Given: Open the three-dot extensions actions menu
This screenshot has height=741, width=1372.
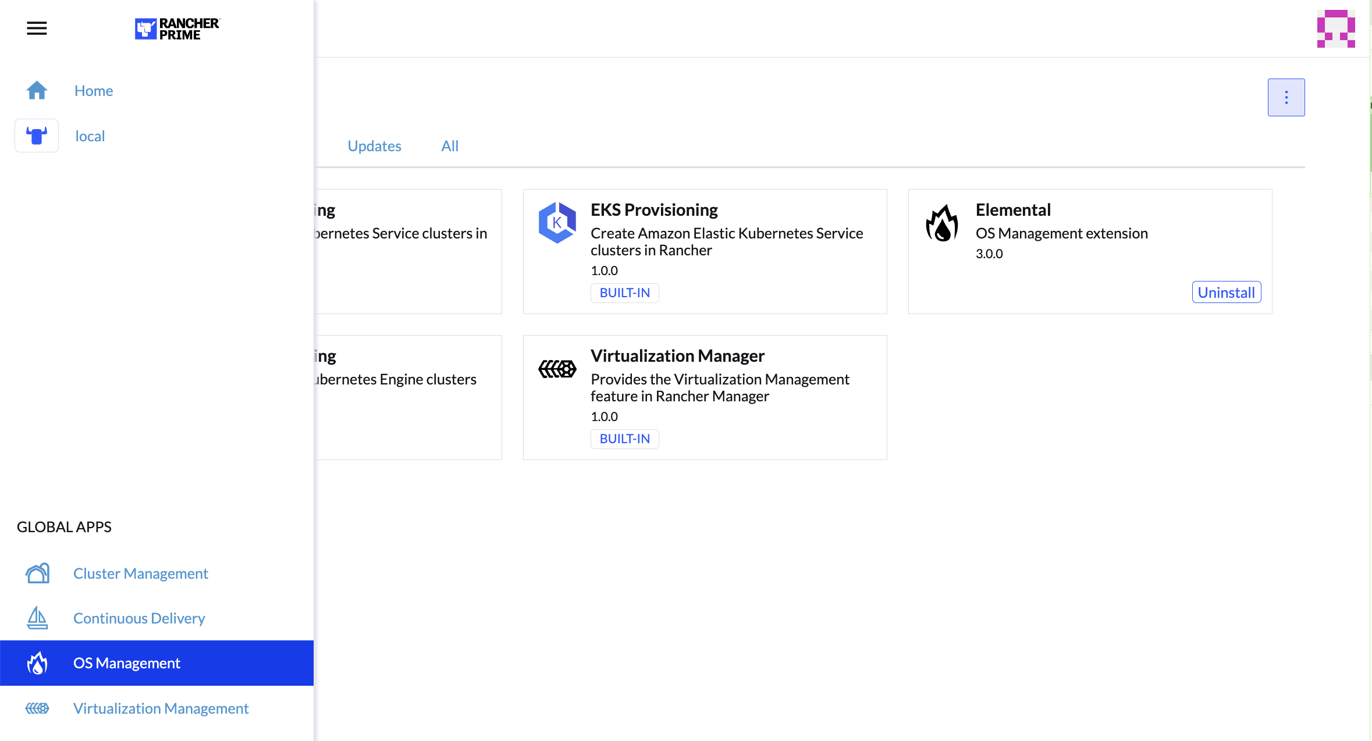Looking at the screenshot, I should point(1286,97).
